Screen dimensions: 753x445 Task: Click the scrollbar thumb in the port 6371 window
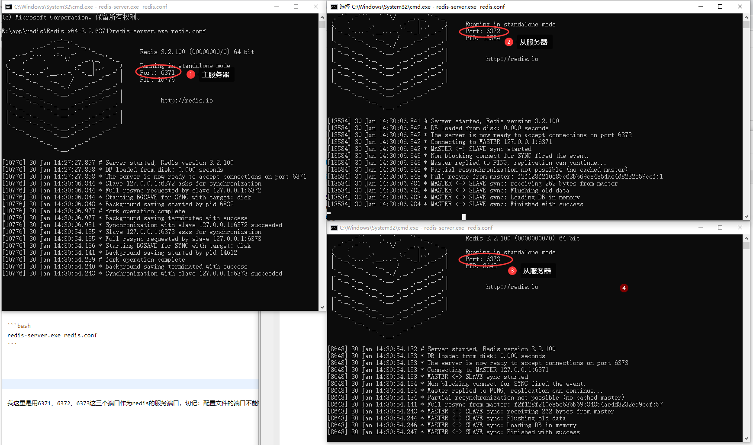point(322,25)
